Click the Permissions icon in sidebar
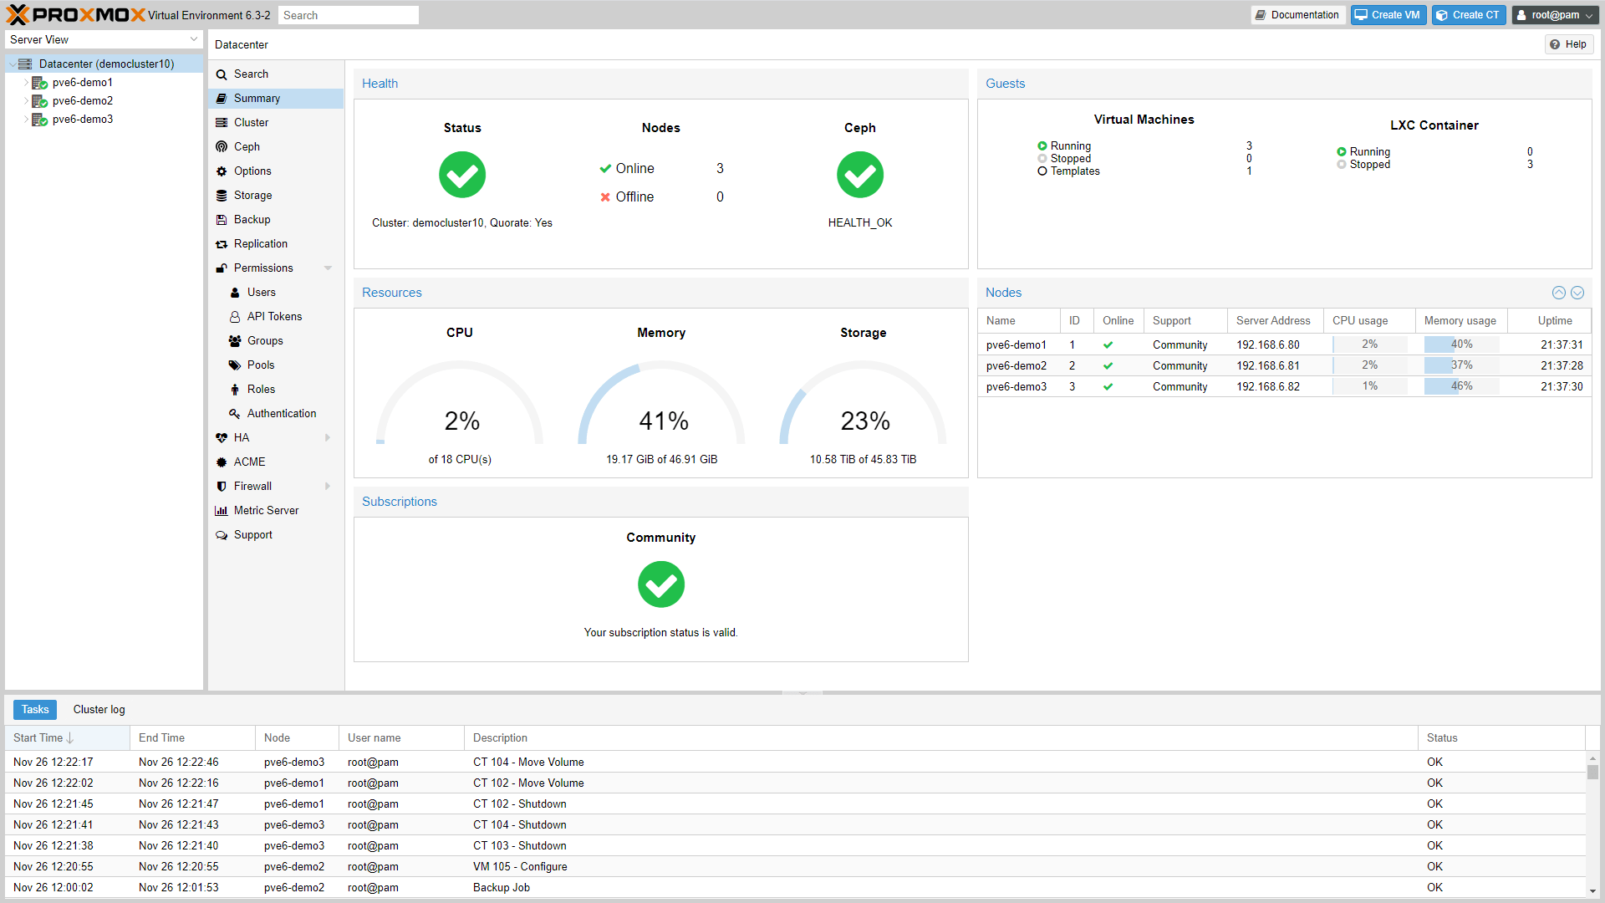Viewport: 1605px width, 903px height. tap(221, 268)
